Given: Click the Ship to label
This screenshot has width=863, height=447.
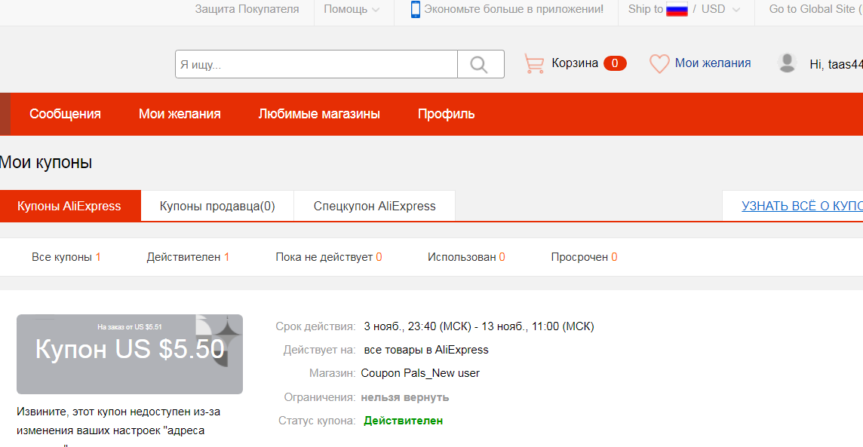Looking at the screenshot, I should [646, 9].
